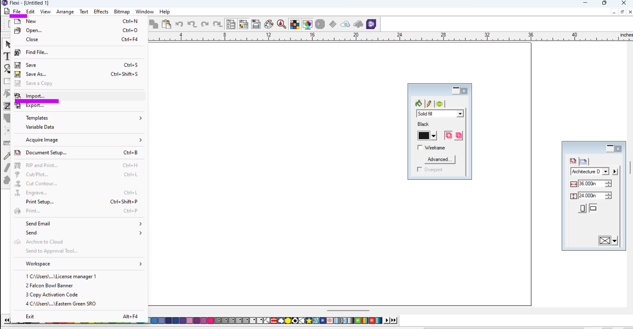The image size is (633, 329).
Task: Click the Advanced... button
Action: 440,159
